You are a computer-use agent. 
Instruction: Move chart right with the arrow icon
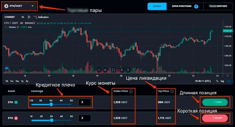pyautogui.click(x=128, y=70)
